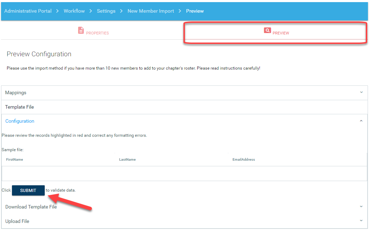
Task: Click the empty sample file table row
Action: 184,173
